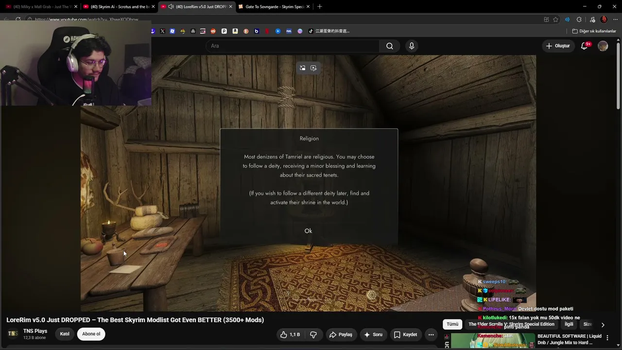Click the Katıl join button
622x350 pixels.
[x=65, y=334]
